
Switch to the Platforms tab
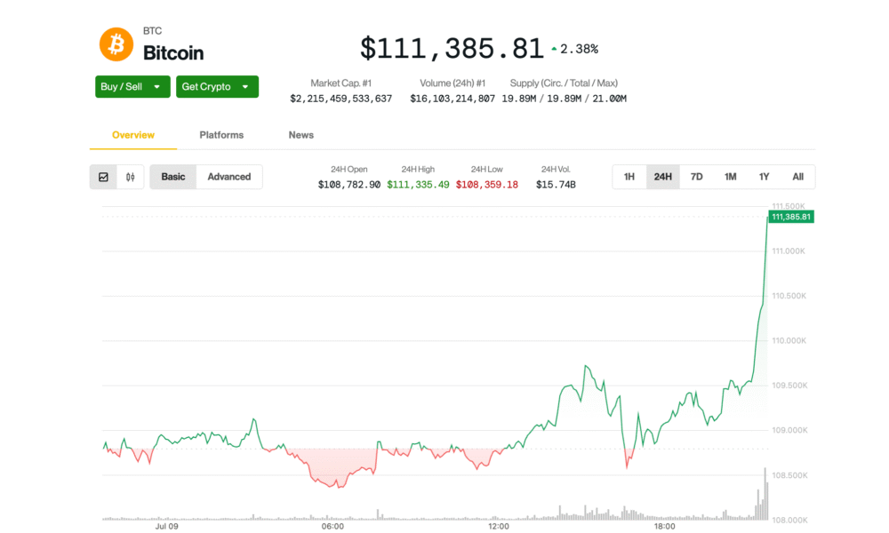coord(221,135)
